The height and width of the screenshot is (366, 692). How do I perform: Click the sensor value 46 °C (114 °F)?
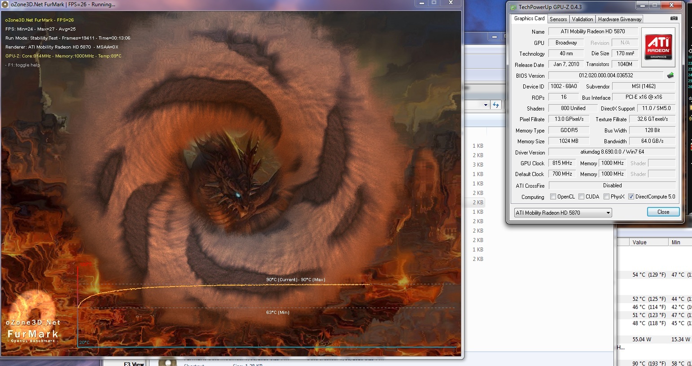[649, 307]
